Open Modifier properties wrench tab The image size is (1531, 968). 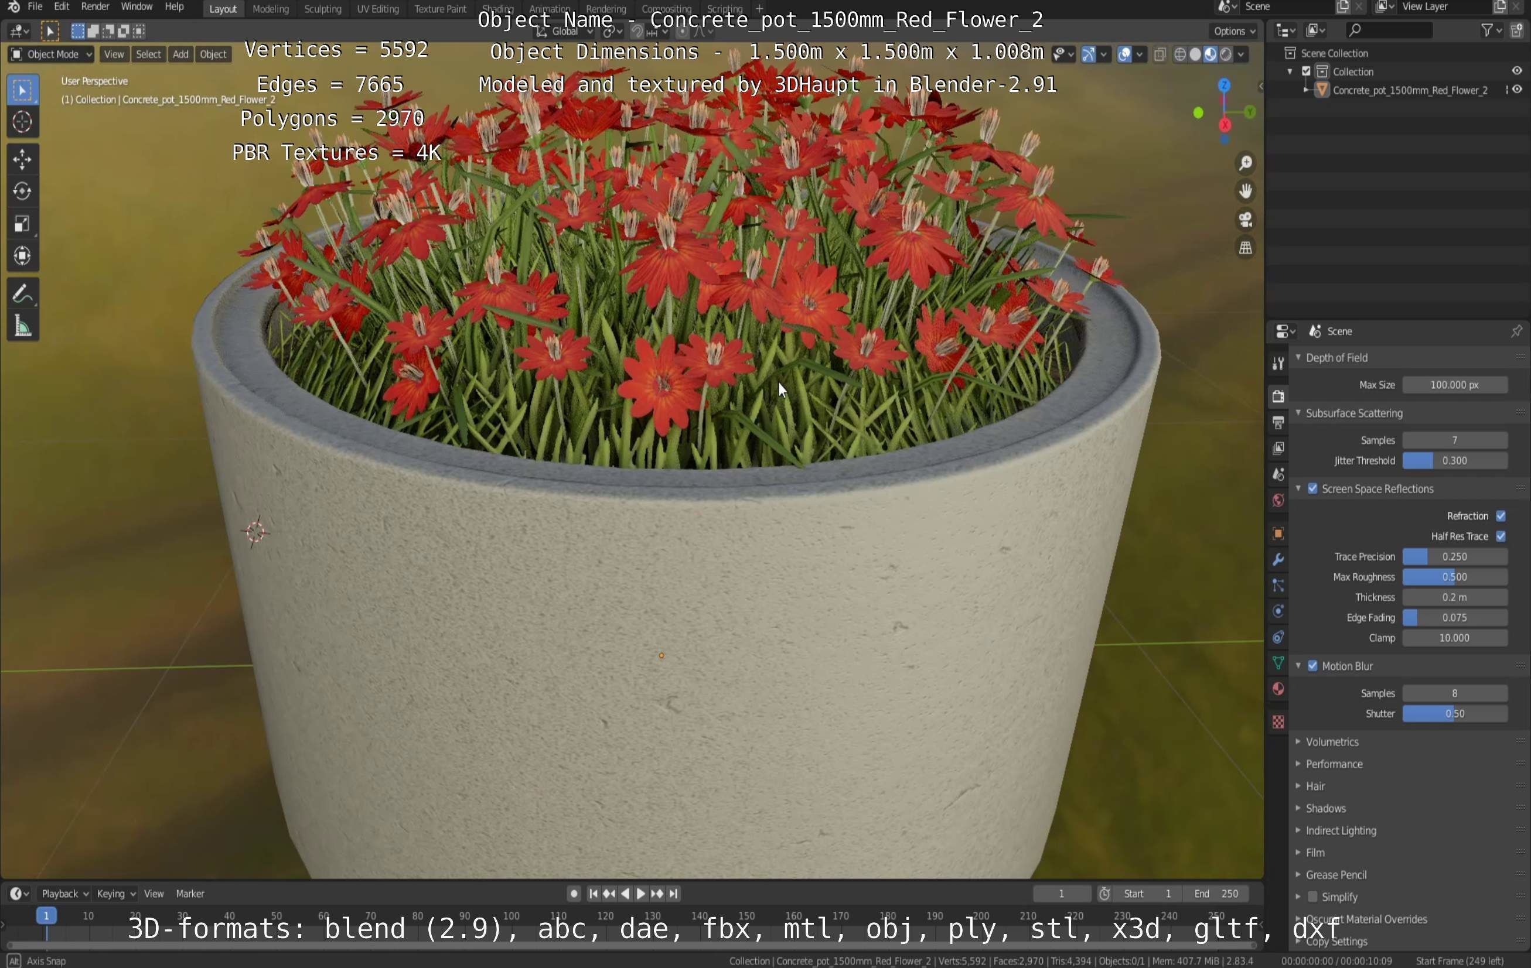[x=1278, y=559]
